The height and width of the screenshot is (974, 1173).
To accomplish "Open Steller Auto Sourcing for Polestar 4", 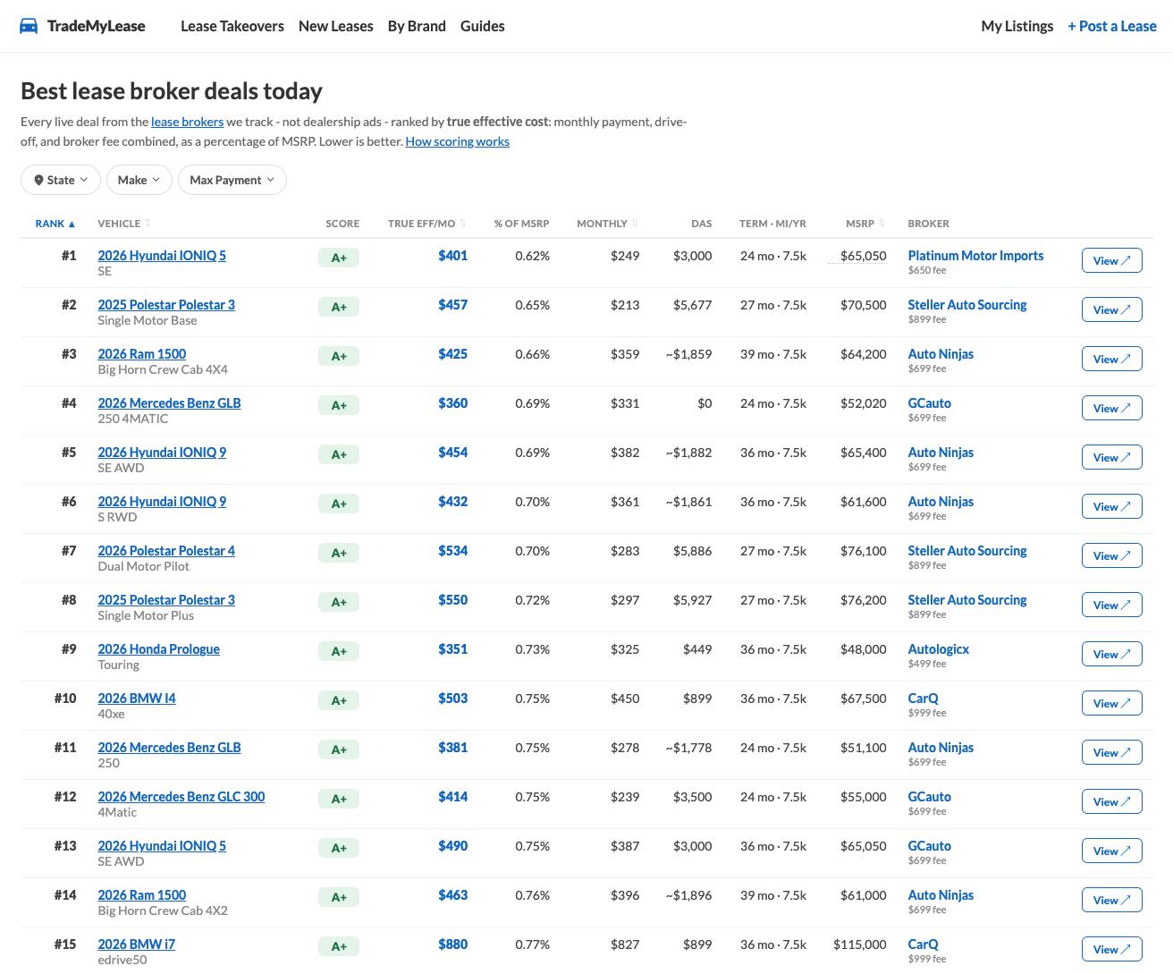I will coord(967,551).
